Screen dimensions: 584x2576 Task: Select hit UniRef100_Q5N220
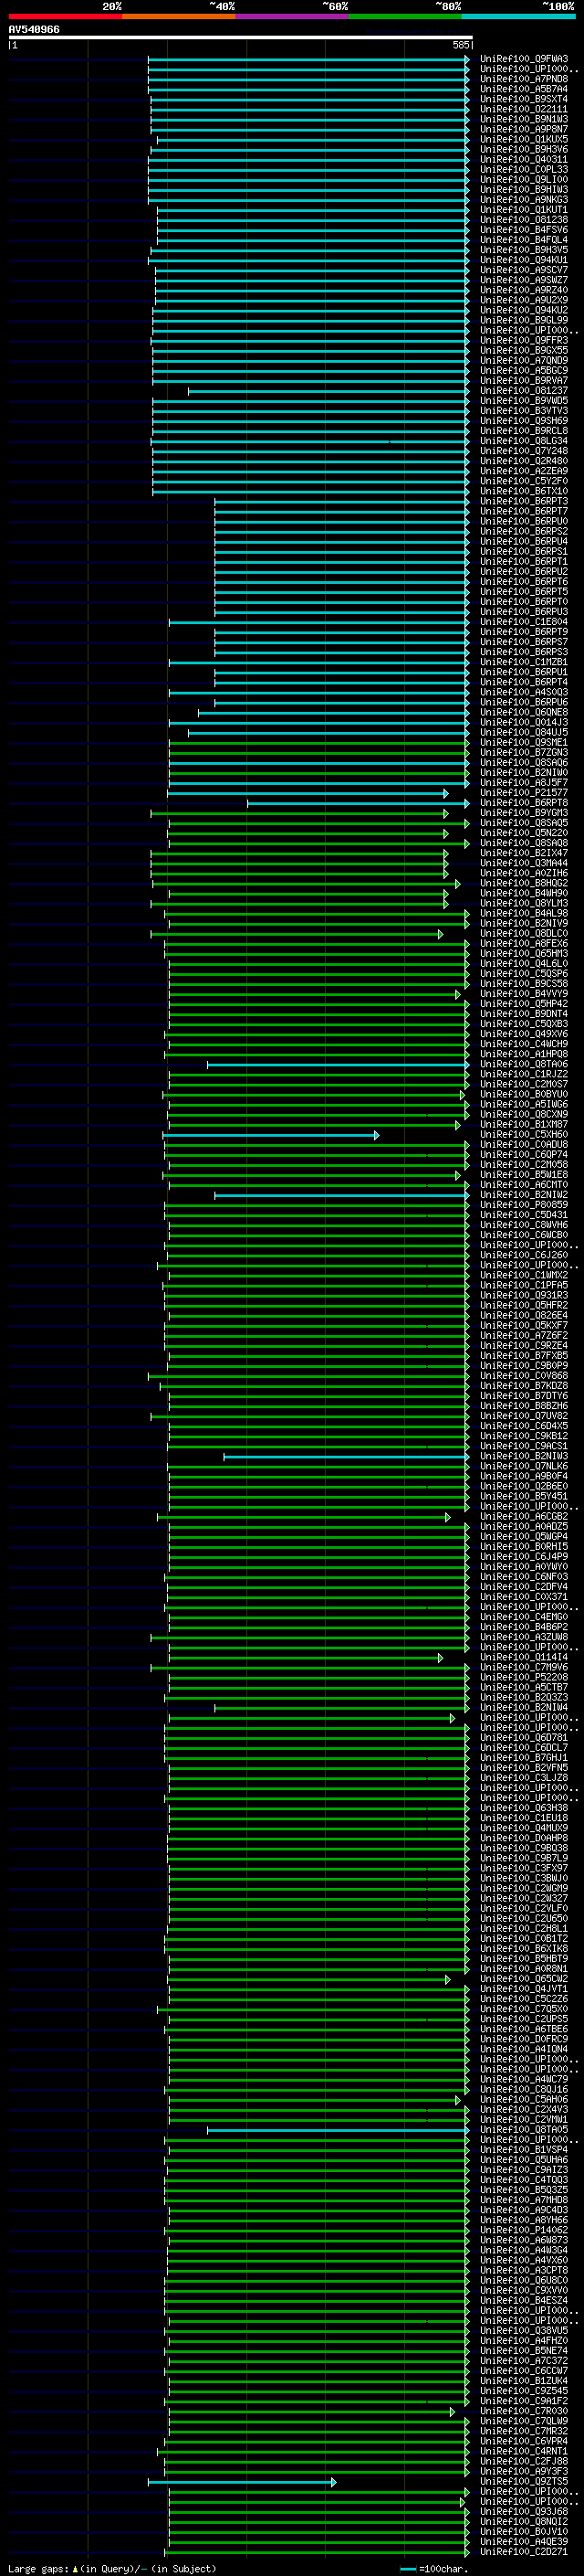pyautogui.click(x=524, y=832)
